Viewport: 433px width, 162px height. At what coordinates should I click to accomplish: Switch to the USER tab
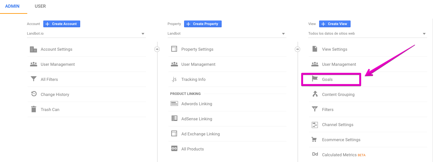pyautogui.click(x=40, y=6)
